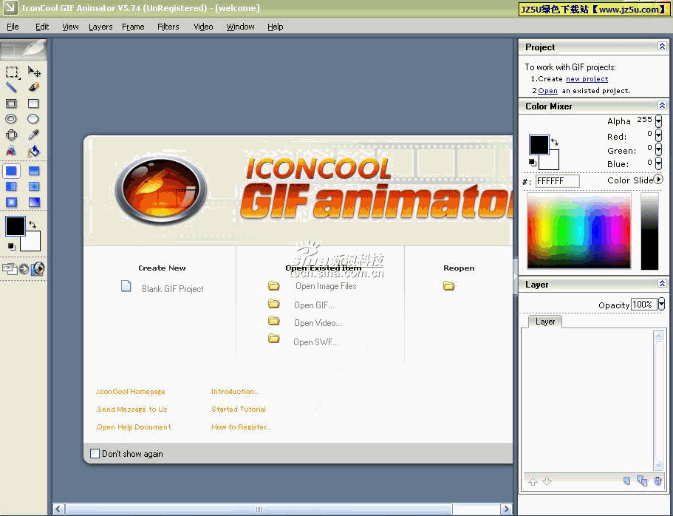Click the overlapping windows icon in toolbox
The height and width of the screenshot is (516, 673).
(10, 269)
